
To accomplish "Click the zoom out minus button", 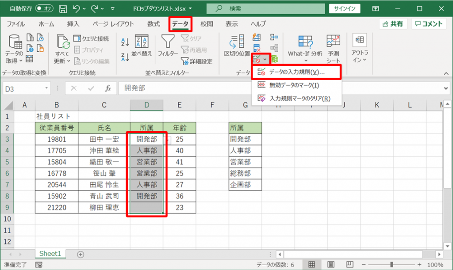I will [364, 265].
